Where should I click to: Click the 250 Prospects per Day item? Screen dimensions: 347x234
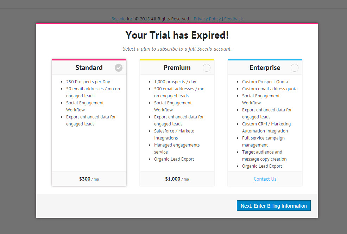click(x=88, y=82)
